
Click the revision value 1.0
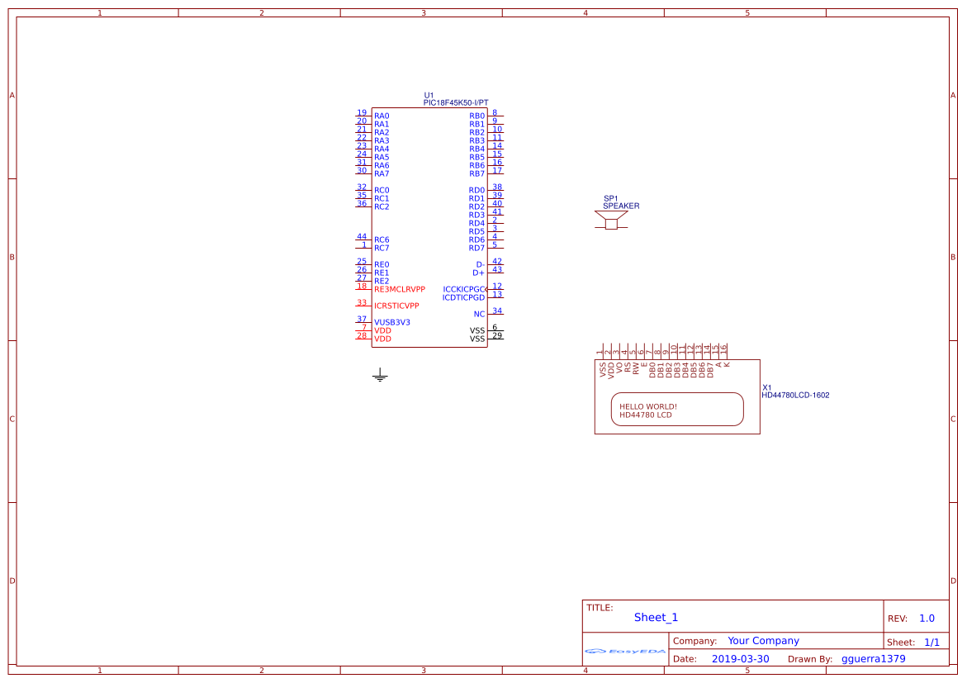point(926,618)
